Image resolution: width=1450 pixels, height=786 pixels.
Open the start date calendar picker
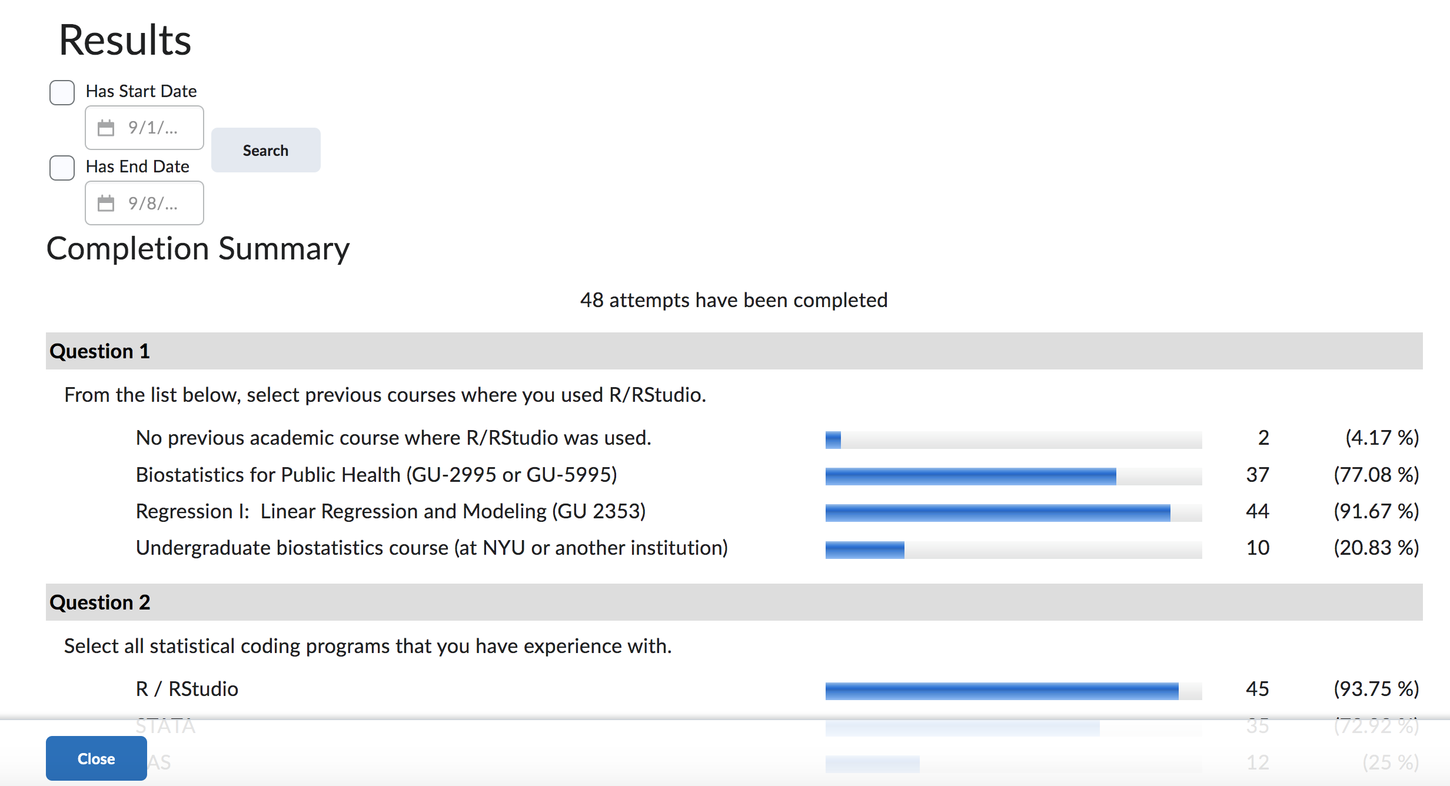(107, 128)
